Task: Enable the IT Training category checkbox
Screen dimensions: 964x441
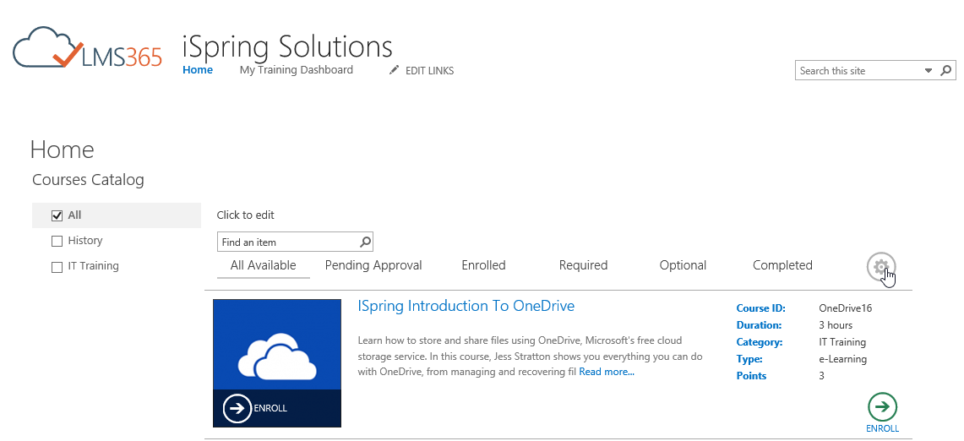Action: coord(57,267)
